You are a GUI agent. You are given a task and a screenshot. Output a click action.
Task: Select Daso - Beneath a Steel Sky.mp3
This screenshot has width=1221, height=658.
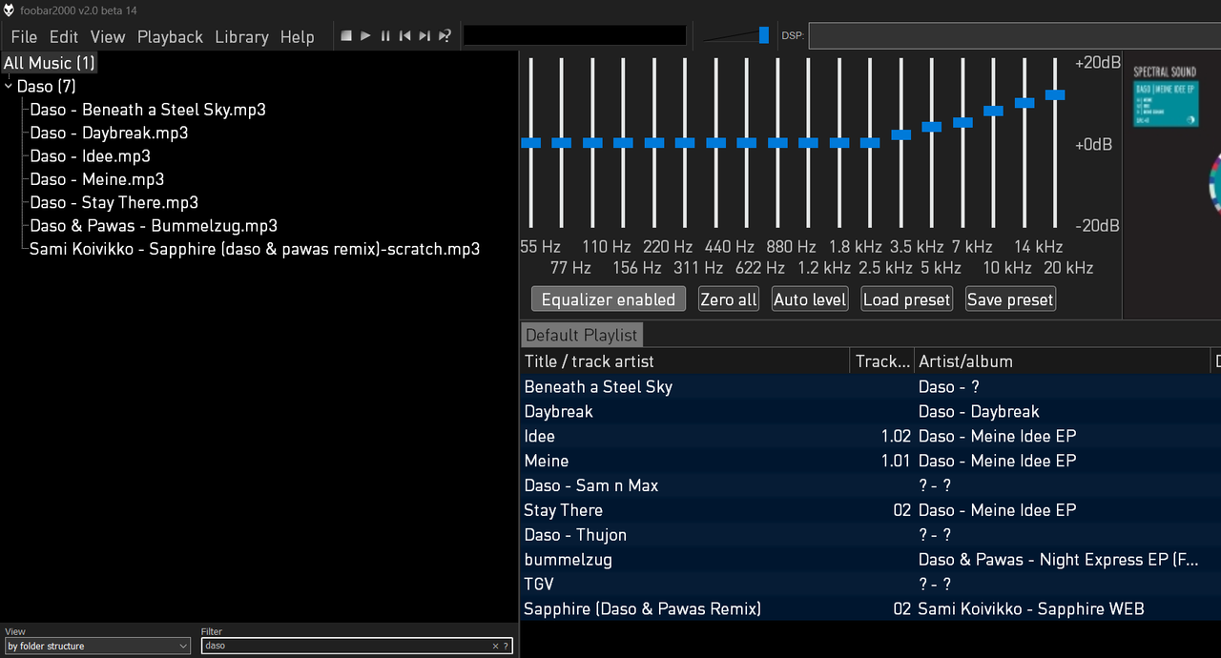[148, 110]
